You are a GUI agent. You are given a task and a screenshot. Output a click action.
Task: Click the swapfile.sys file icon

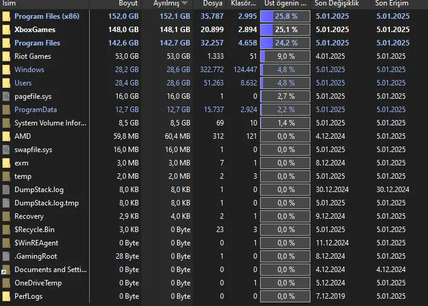click(x=6, y=150)
